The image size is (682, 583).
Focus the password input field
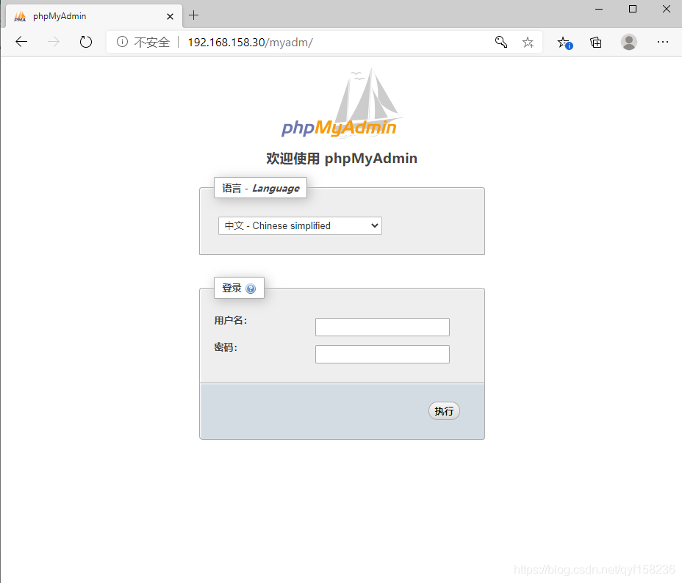(x=382, y=354)
